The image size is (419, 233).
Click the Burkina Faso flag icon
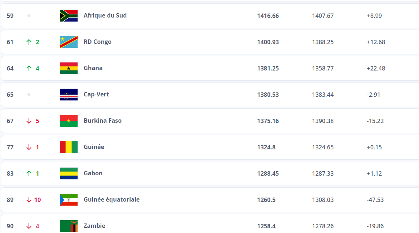coord(69,121)
